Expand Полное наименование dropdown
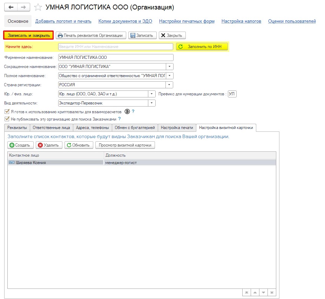 click(x=170, y=76)
